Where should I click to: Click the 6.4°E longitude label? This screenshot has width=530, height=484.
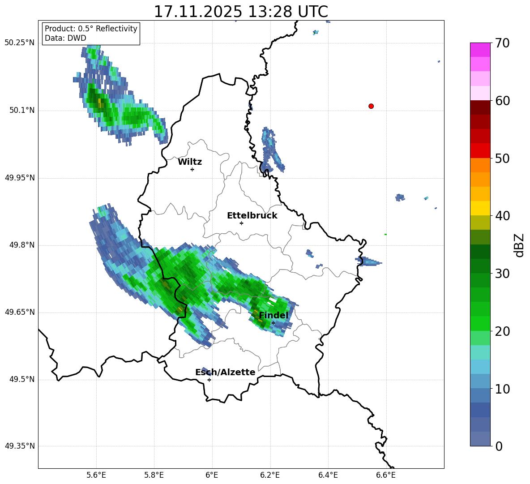(328, 475)
